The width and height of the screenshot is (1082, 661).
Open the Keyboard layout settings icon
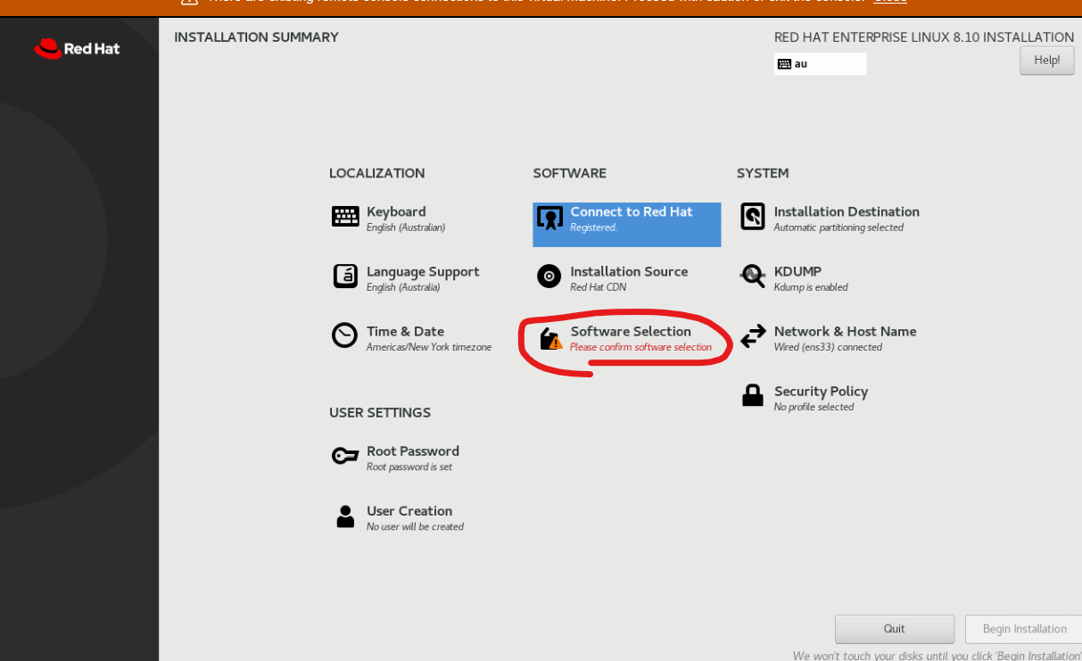pyautogui.click(x=345, y=217)
